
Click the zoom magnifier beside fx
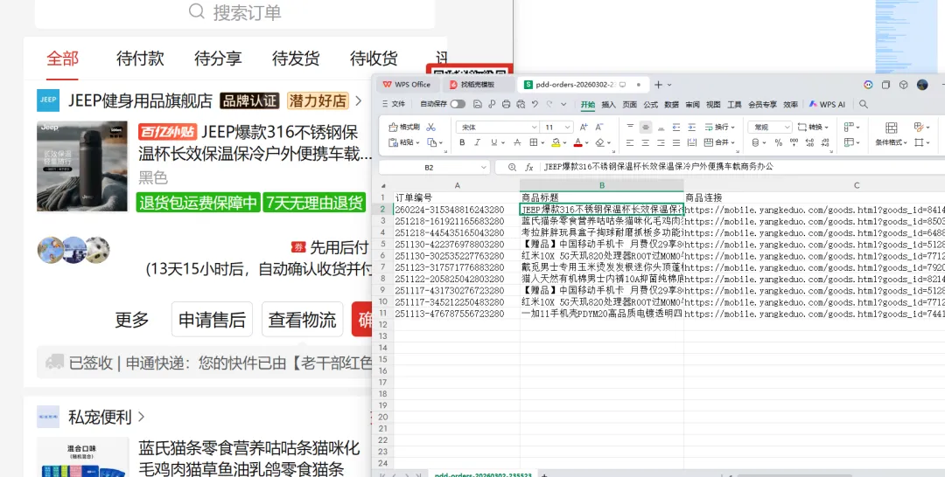pos(512,167)
